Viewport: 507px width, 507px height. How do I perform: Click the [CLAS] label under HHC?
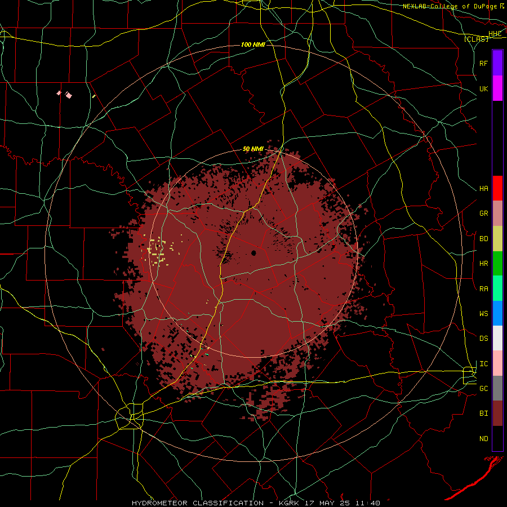(x=476, y=39)
